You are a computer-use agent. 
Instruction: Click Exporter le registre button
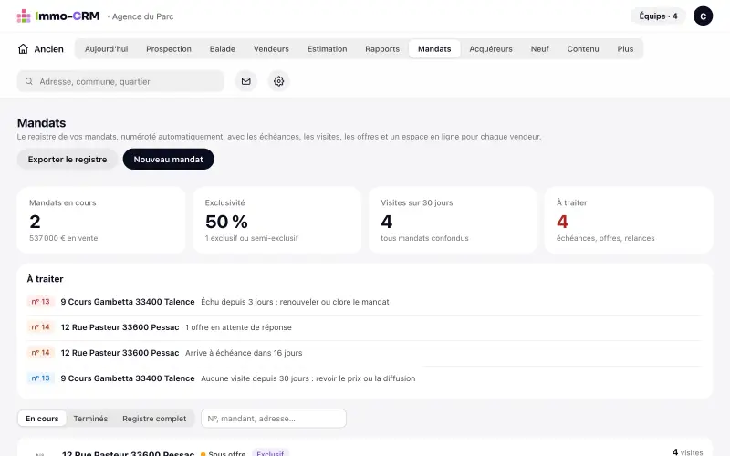[x=67, y=159]
